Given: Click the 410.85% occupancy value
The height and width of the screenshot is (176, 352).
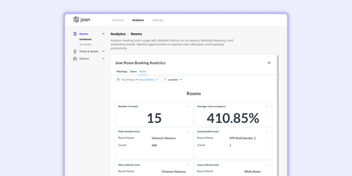Looking at the screenshot, I should [x=233, y=118].
